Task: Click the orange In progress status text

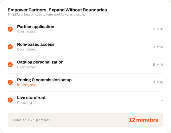Action: click(x=27, y=85)
